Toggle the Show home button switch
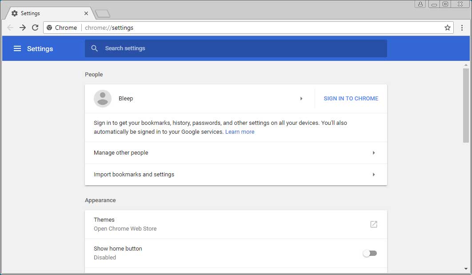This screenshot has height=275, width=472. tap(370, 253)
